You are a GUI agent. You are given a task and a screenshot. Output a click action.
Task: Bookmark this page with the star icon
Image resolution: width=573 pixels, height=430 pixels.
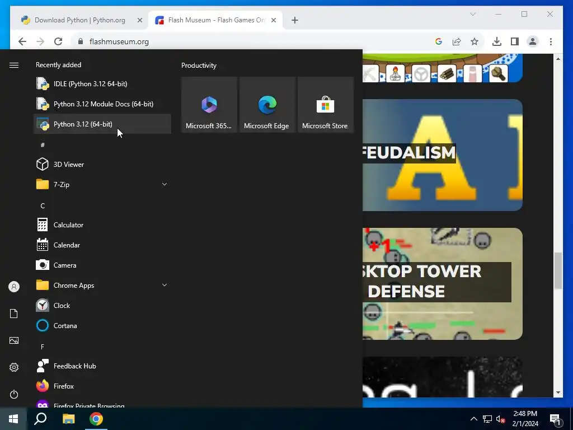(475, 41)
